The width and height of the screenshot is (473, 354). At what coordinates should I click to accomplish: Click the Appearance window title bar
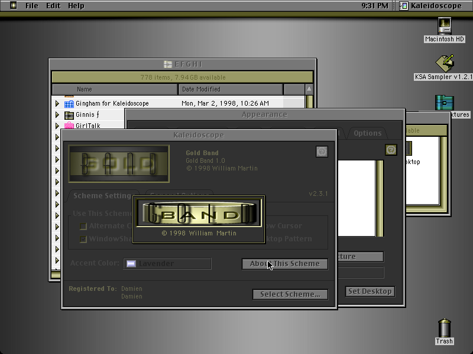264,114
